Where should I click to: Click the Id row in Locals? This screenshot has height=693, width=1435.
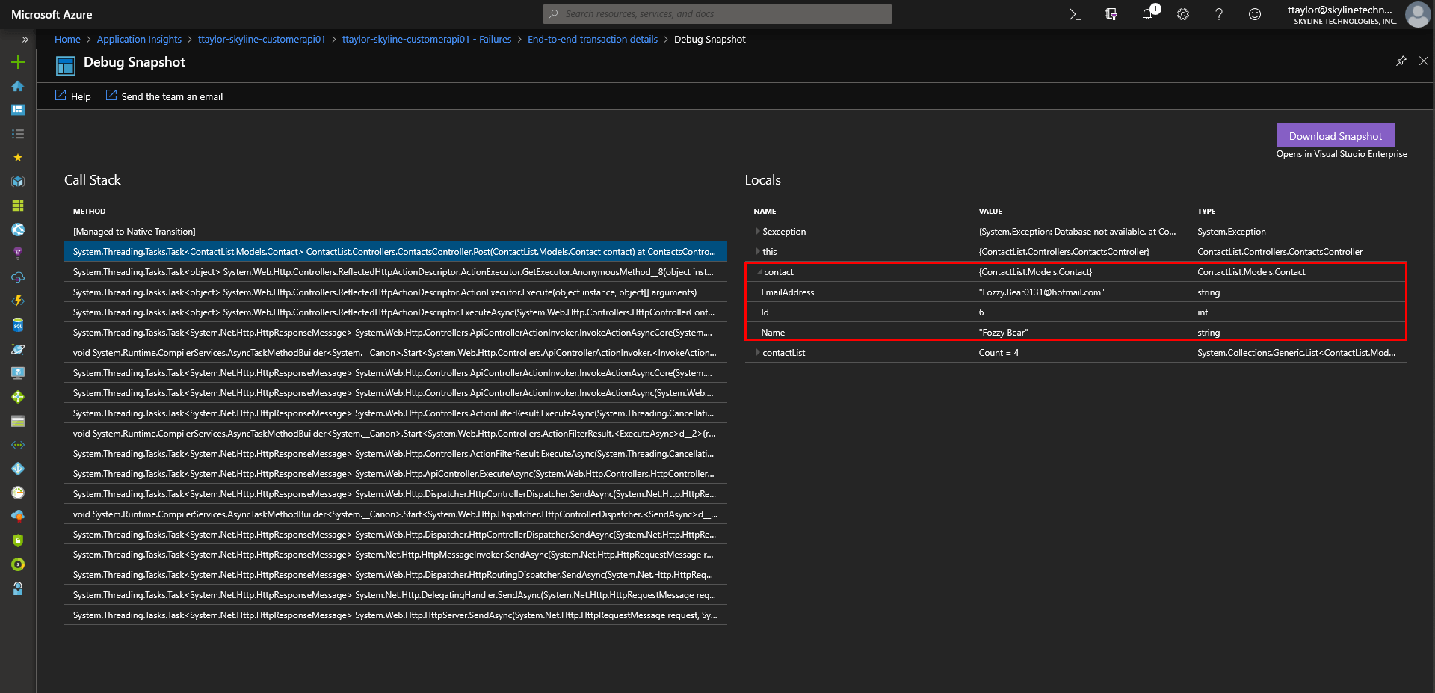pos(1076,312)
